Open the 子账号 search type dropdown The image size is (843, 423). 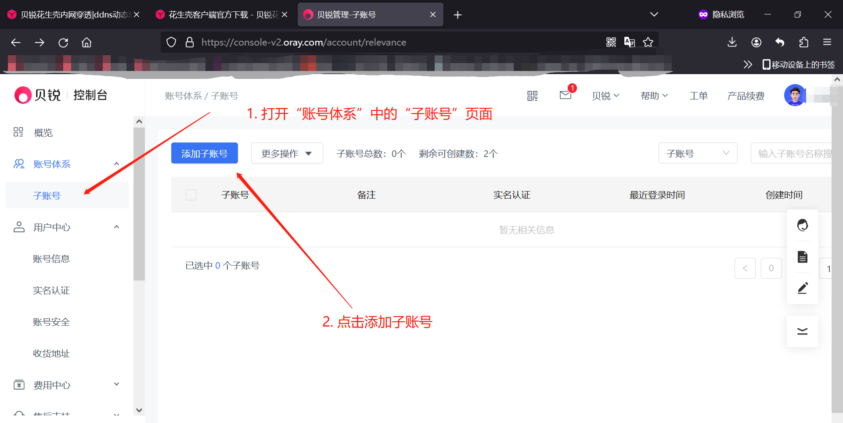coord(698,153)
